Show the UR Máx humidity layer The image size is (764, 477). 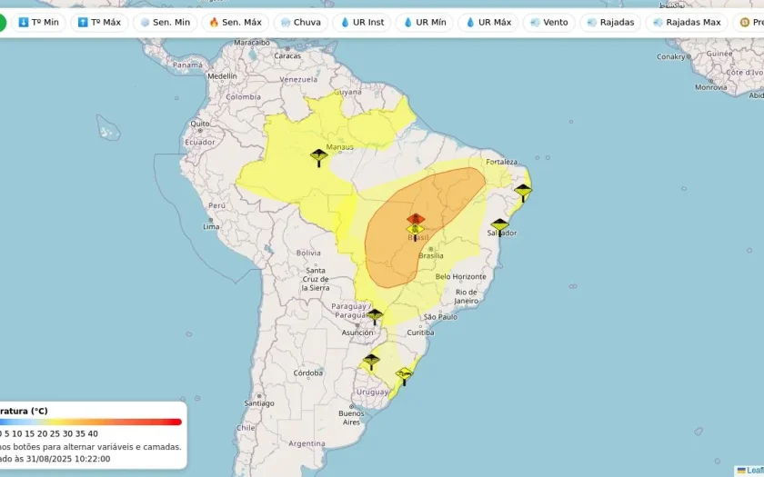pyautogui.click(x=488, y=23)
